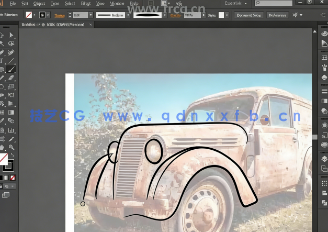Select the Blend tool

click(11, 121)
